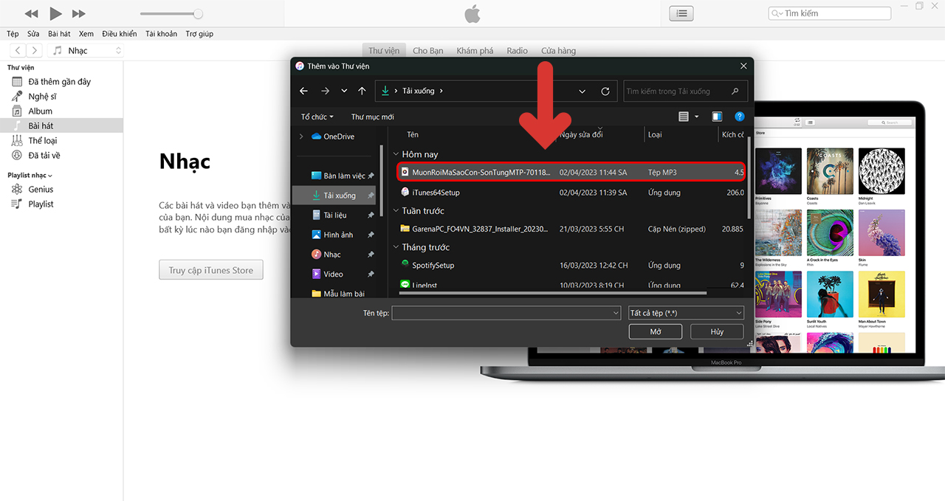Skip to next track with fast-forward icon

click(78, 13)
